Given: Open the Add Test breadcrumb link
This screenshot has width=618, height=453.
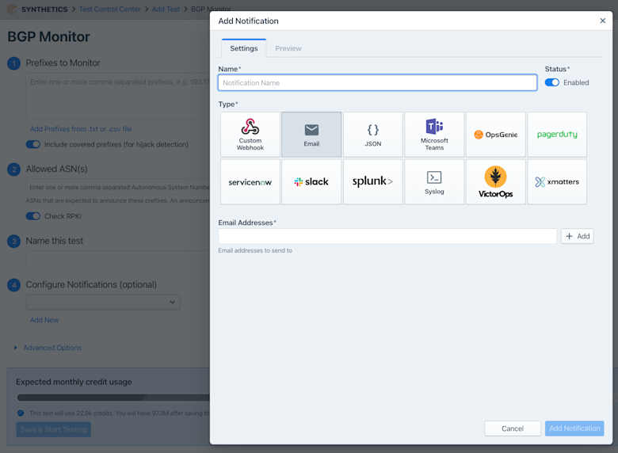Looking at the screenshot, I should 166,9.
